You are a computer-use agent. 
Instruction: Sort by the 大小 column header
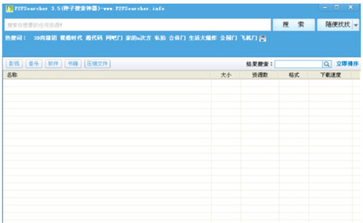click(x=226, y=75)
